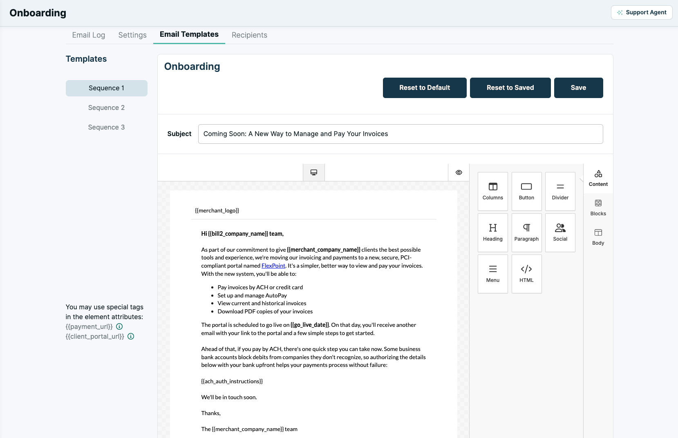Open the Blocks side panel
The height and width of the screenshot is (438, 678).
pos(598,208)
